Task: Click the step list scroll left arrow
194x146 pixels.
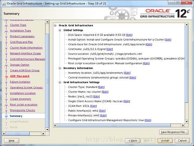Action: [x=4, y=134]
